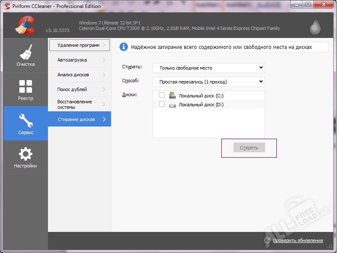
Task: Open the Реестр (Registry) section
Action: (x=26, y=89)
